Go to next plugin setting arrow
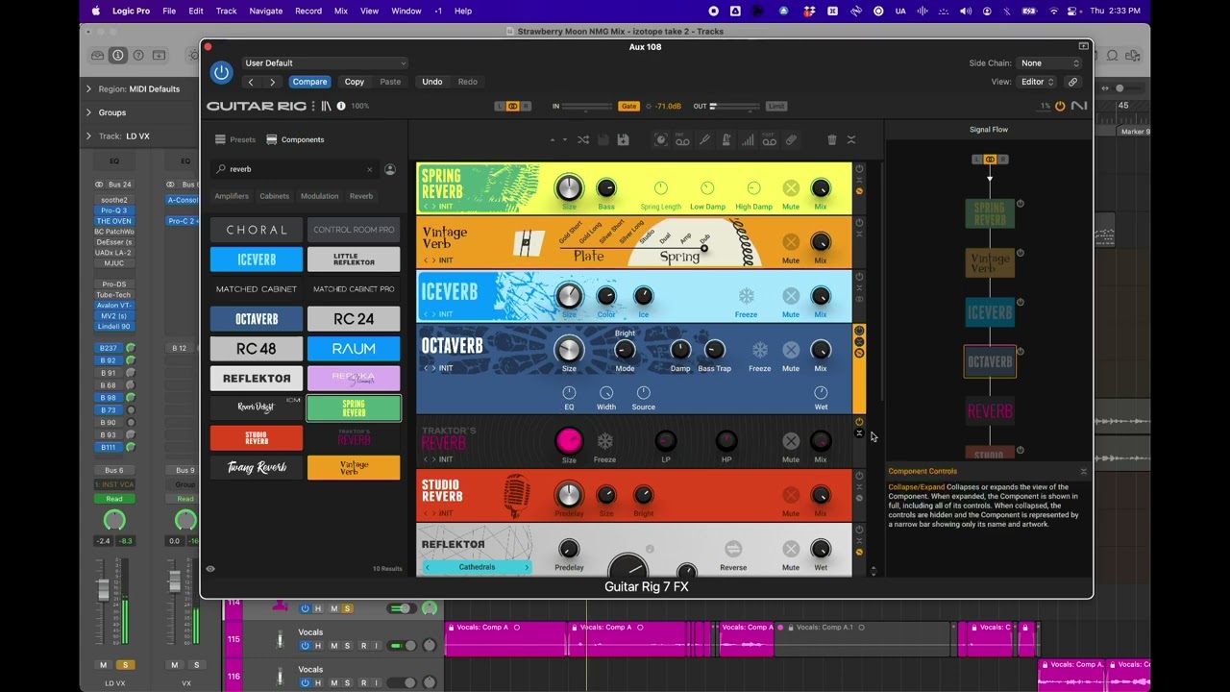 pyautogui.click(x=272, y=82)
